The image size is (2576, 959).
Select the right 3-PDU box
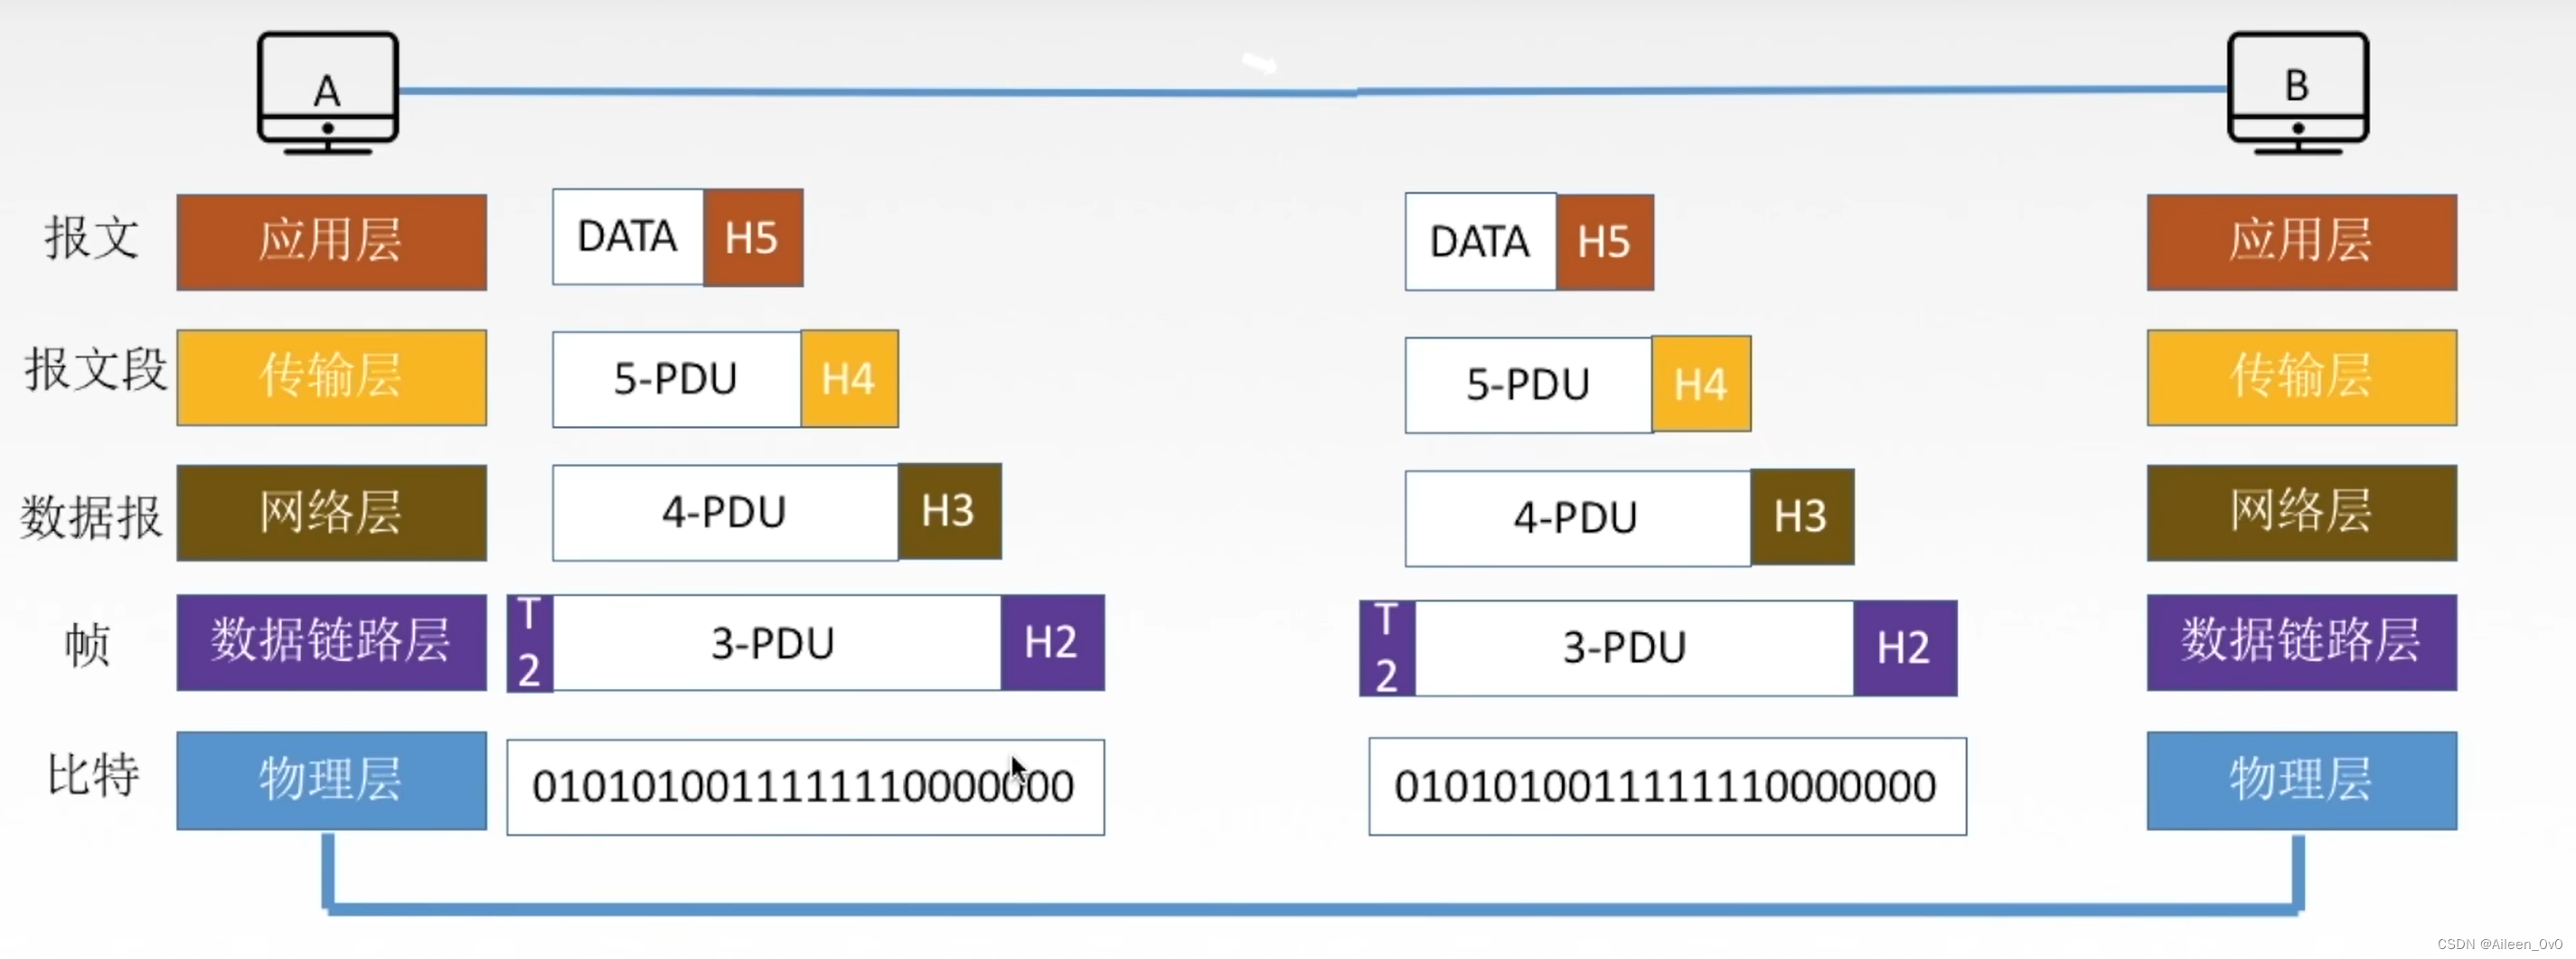(1625, 647)
